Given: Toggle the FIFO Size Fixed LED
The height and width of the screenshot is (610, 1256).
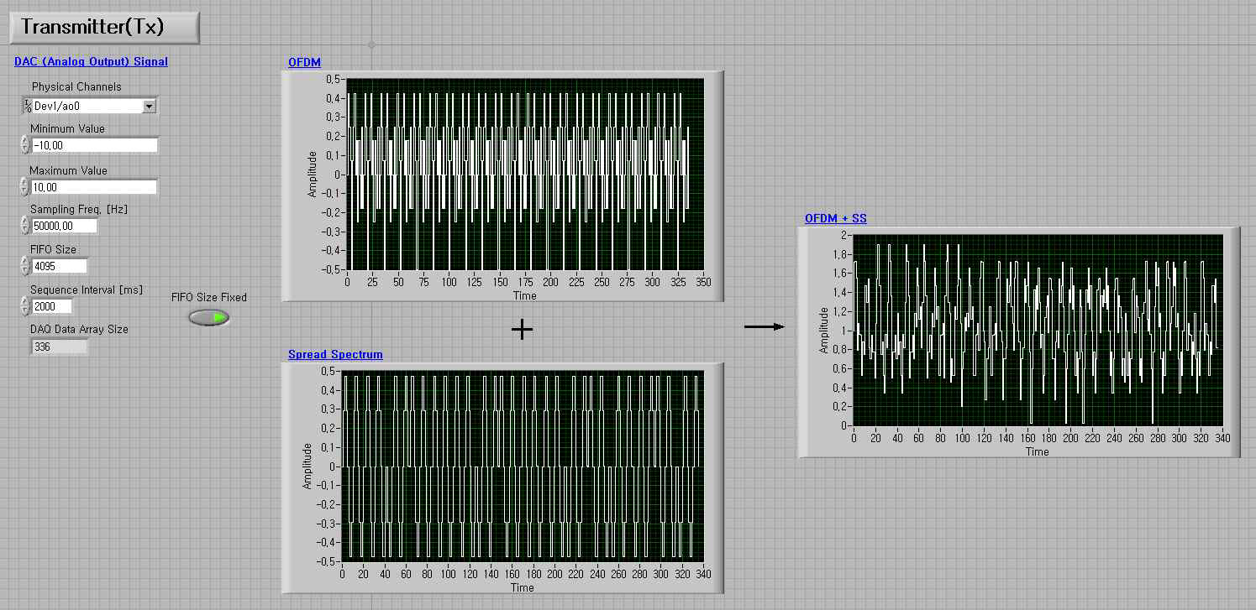Looking at the screenshot, I should tap(209, 318).
